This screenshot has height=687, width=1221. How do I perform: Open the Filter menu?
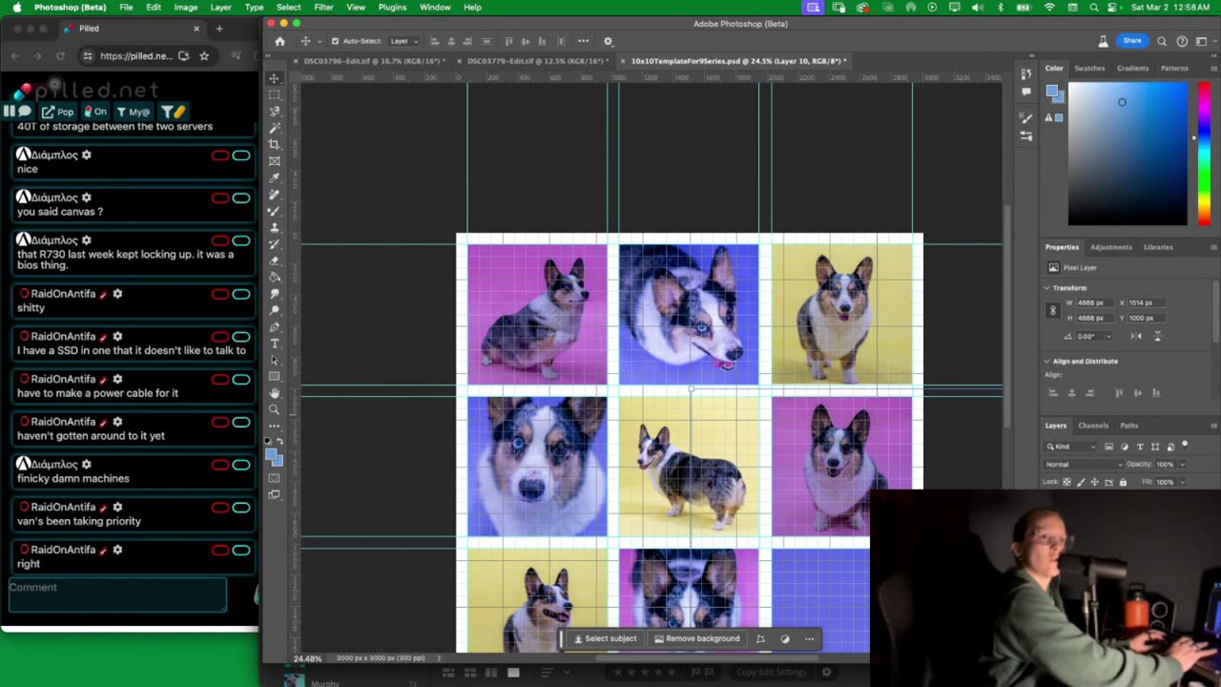pyautogui.click(x=323, y=7)
